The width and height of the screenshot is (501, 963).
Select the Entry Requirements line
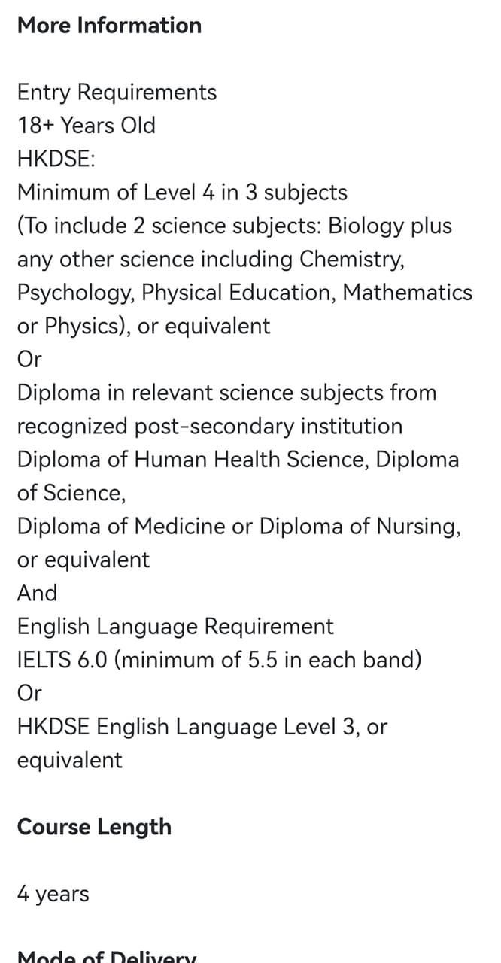tap(117, 93)
